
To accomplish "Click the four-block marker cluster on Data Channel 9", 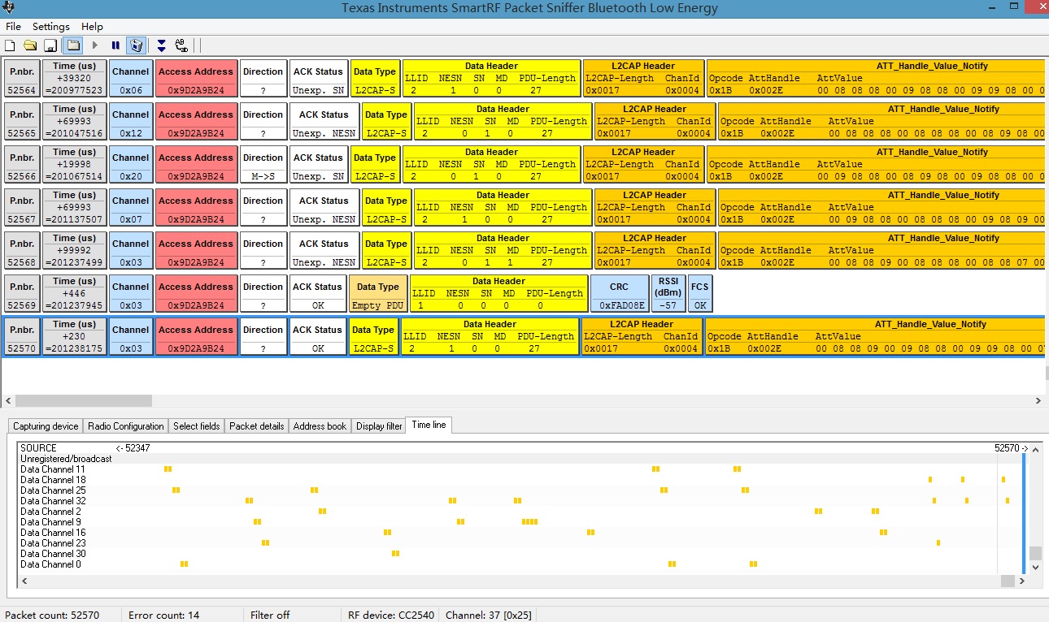I will click(529, 522).
